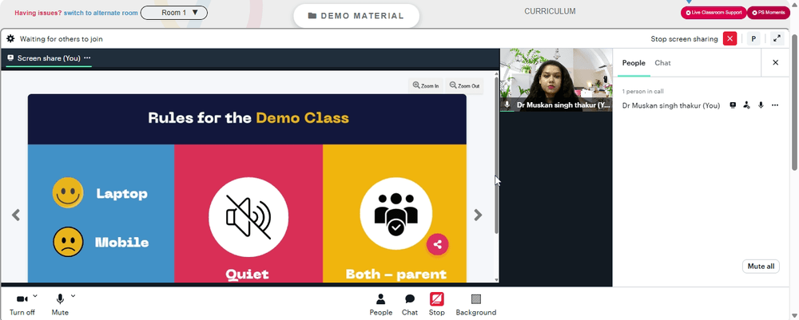Image resolution: width=799 pixels, height=320 pixels.
Task: Open the Demo Material folder button
Action: pyautogui.click(x=356, y=16)
